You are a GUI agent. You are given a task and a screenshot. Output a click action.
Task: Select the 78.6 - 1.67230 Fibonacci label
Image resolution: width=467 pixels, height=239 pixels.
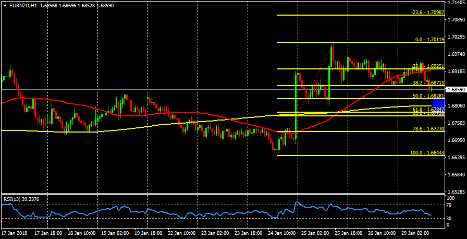(428, 129)
